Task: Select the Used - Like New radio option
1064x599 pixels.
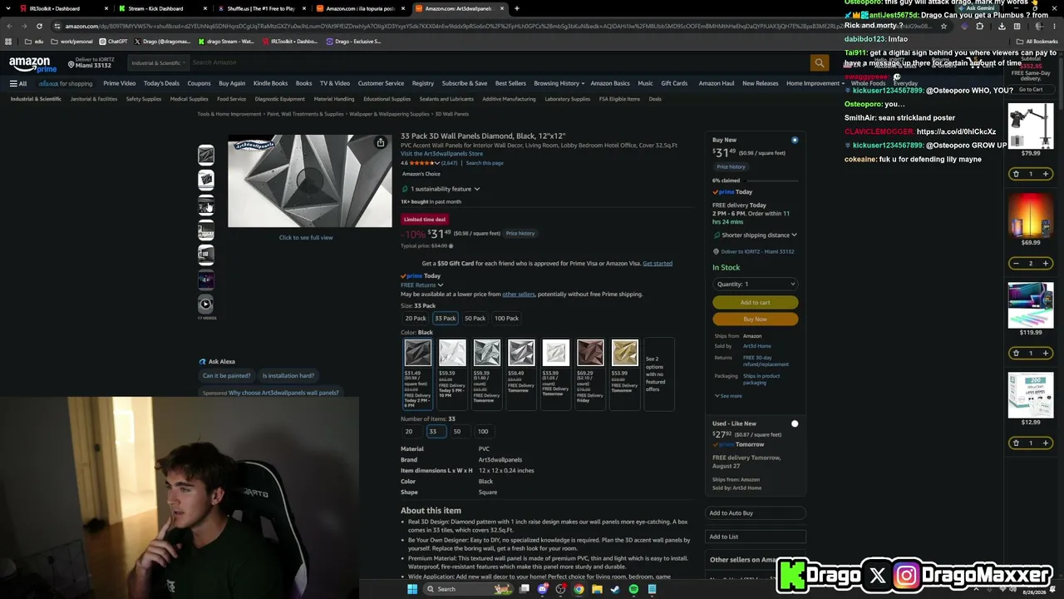Action: (795, 424)
